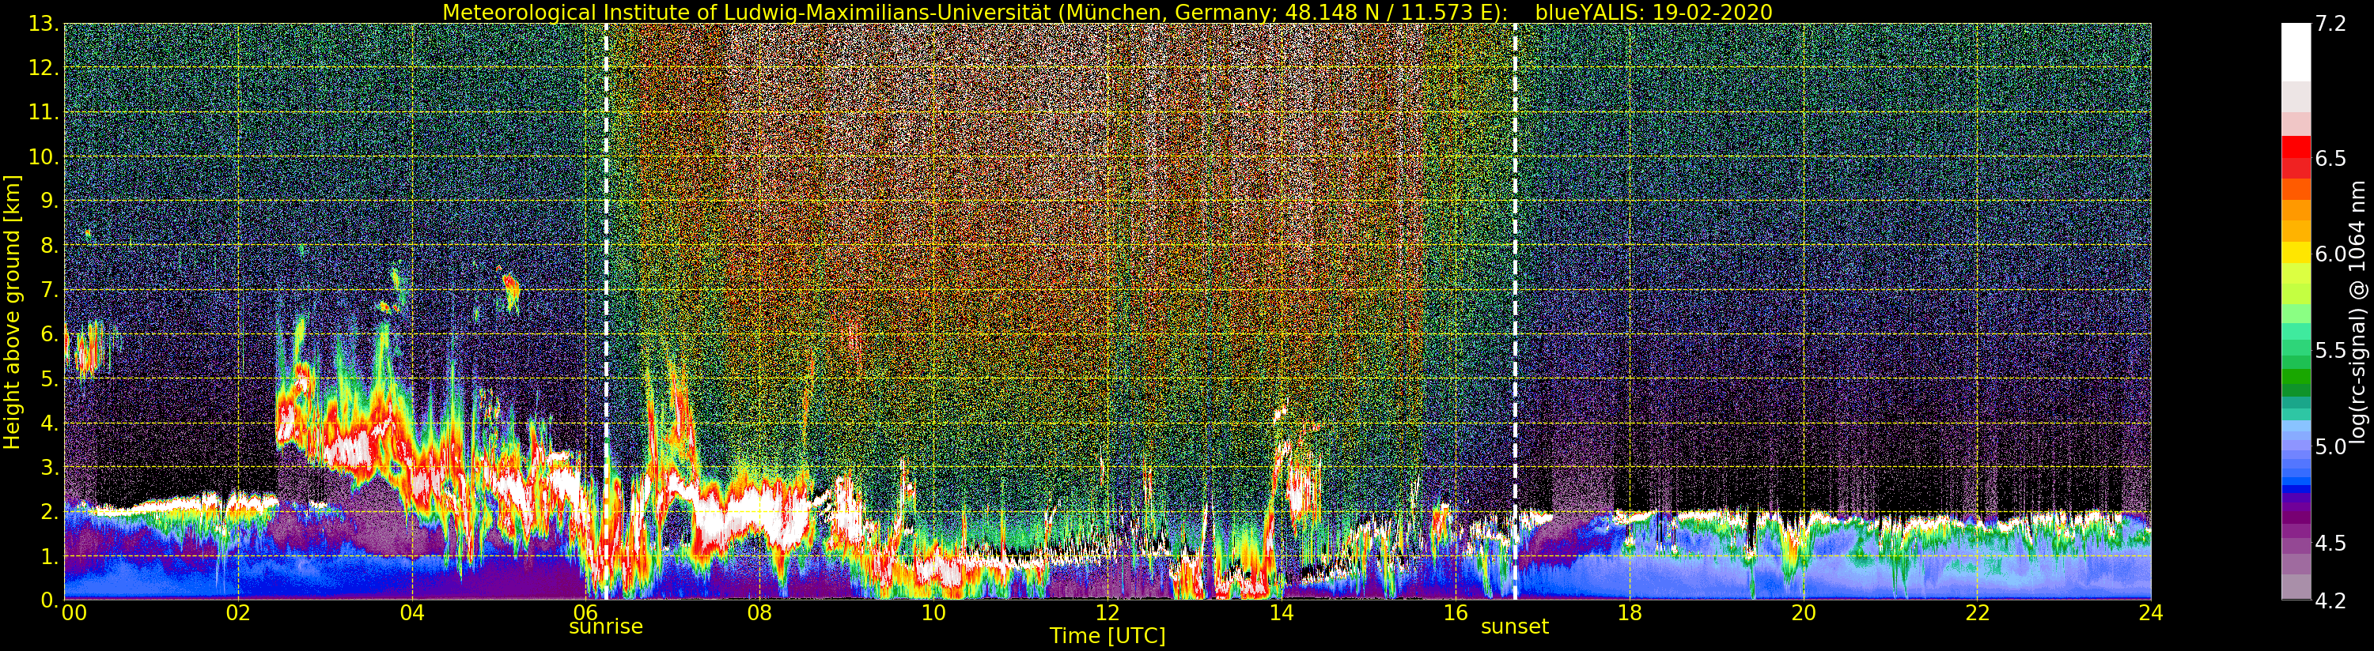
Task: Click the 8. tick on the height axis
Action: pos(50,246)
